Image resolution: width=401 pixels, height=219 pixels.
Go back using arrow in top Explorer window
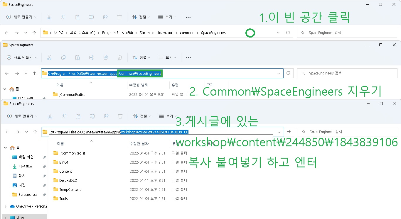click(6, 33)
